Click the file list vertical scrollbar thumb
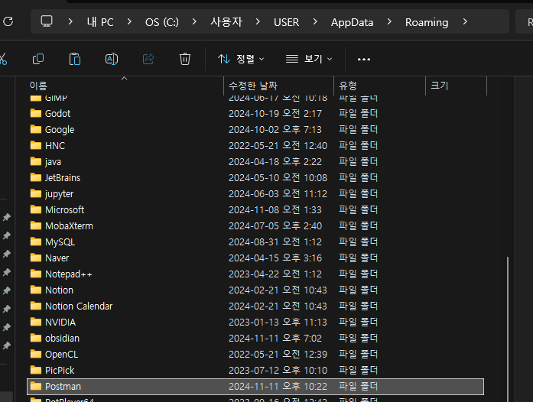 [x=508, y=329]
